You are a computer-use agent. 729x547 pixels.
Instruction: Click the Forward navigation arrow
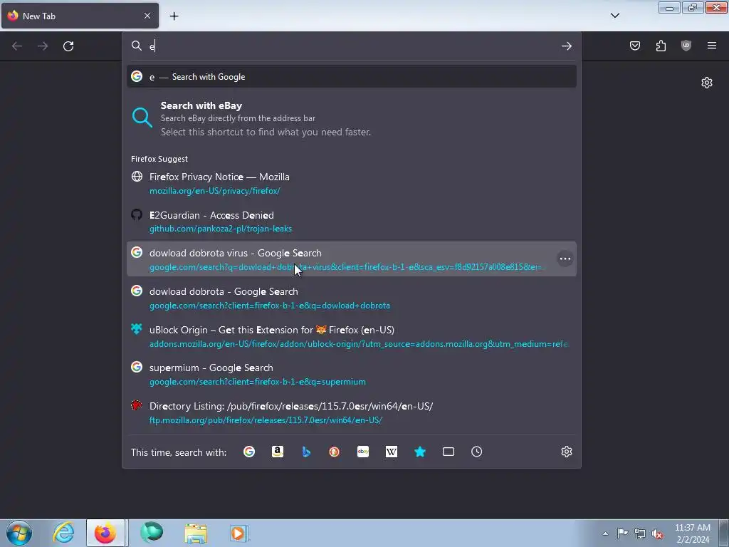click(x=43, y=46)
